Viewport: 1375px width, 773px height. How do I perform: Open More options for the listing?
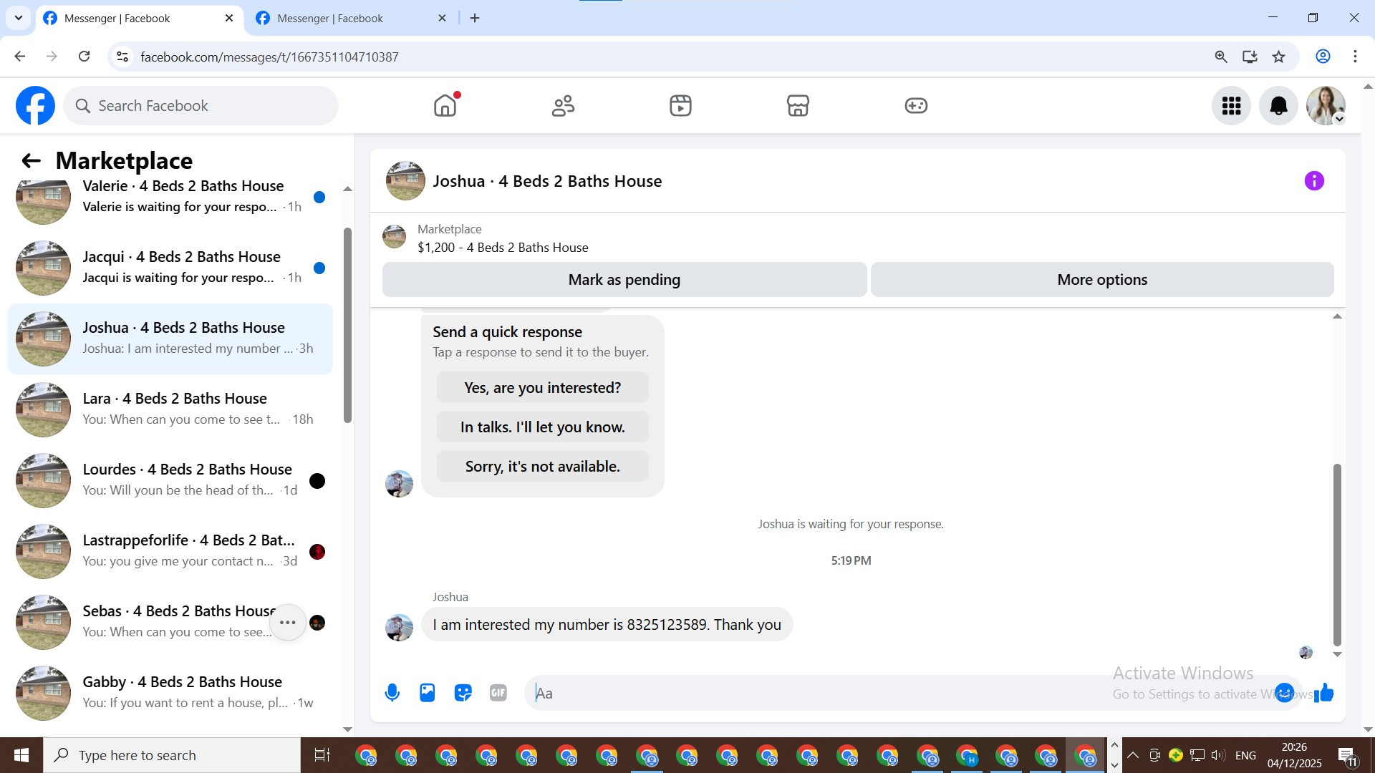pyautogui.click(x=1101, y=280)
